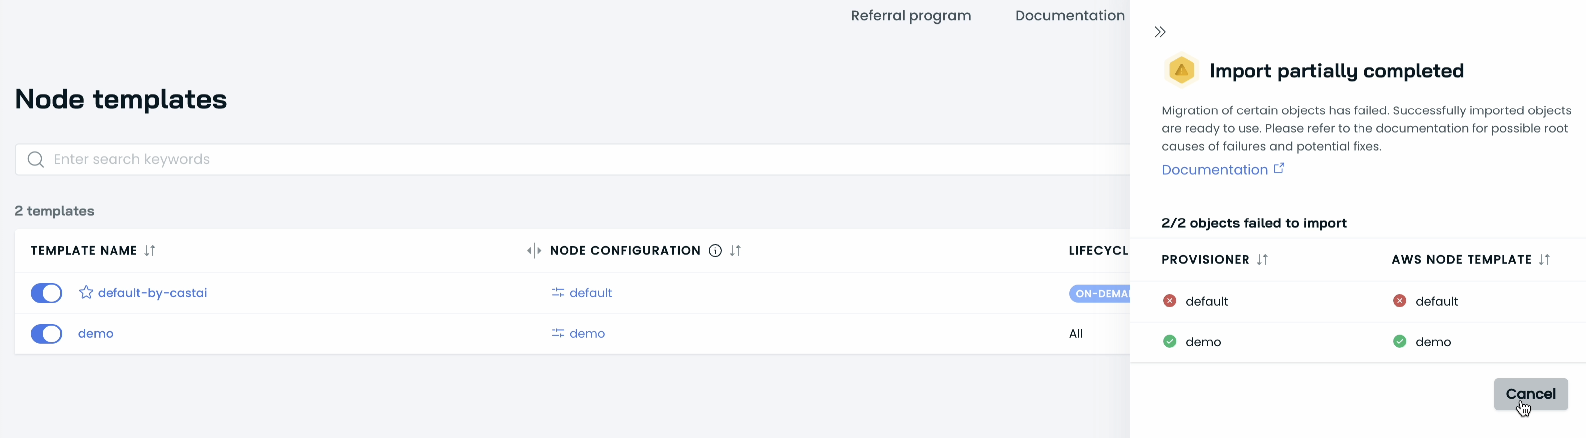Click the column resize handle icon
Screen dimensions: 1586x438
[x=534, y=251]
